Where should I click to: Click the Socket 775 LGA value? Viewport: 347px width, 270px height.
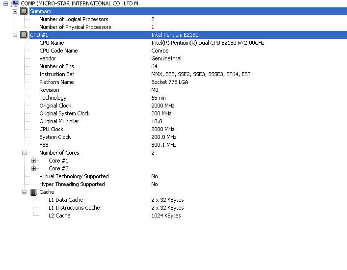[169, 82]
